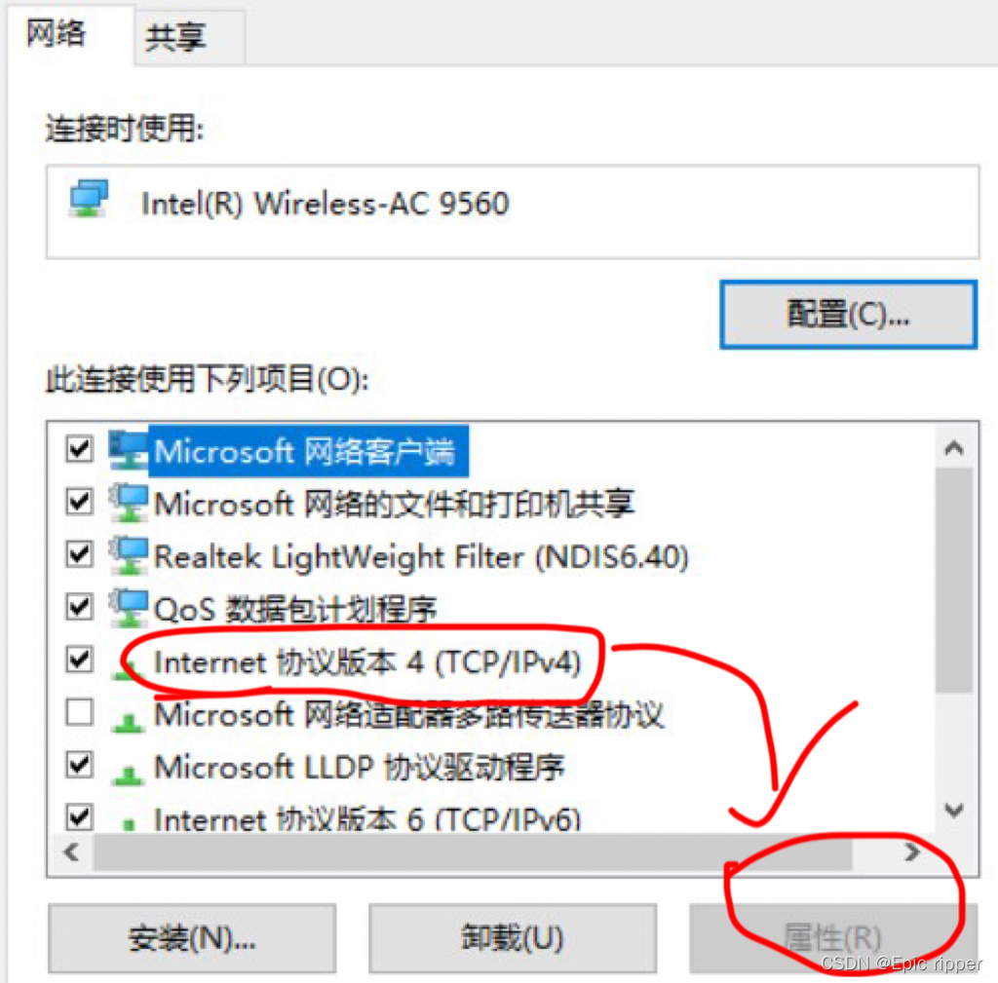Click the 安装(N)... button
The height and width of the screenshot is (983, 998).
tap(192, 938)
